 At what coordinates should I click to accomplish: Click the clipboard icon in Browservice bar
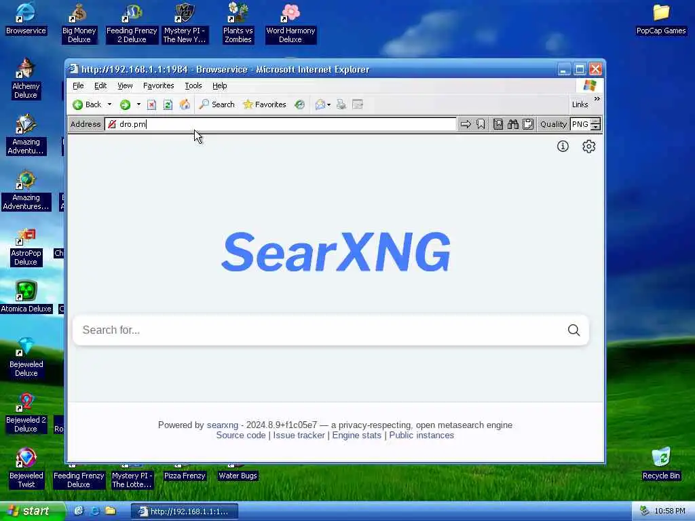[x=528, y=125]
